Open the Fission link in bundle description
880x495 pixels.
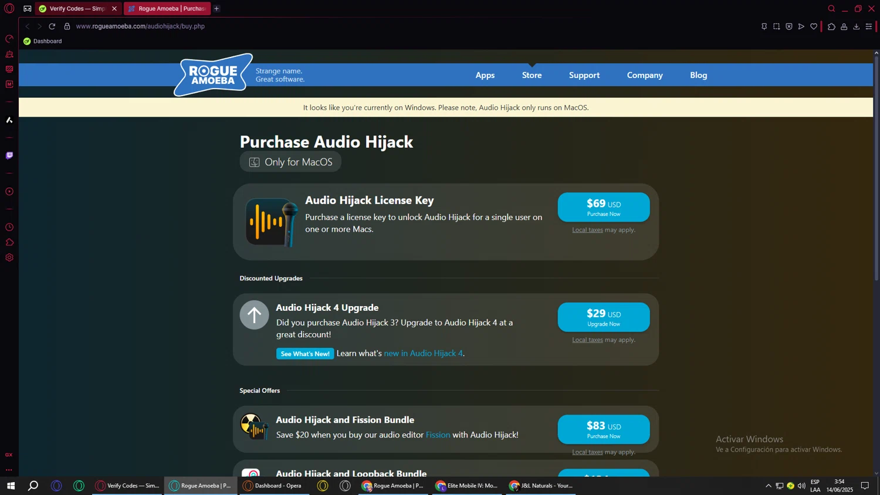tap(438, 435)
